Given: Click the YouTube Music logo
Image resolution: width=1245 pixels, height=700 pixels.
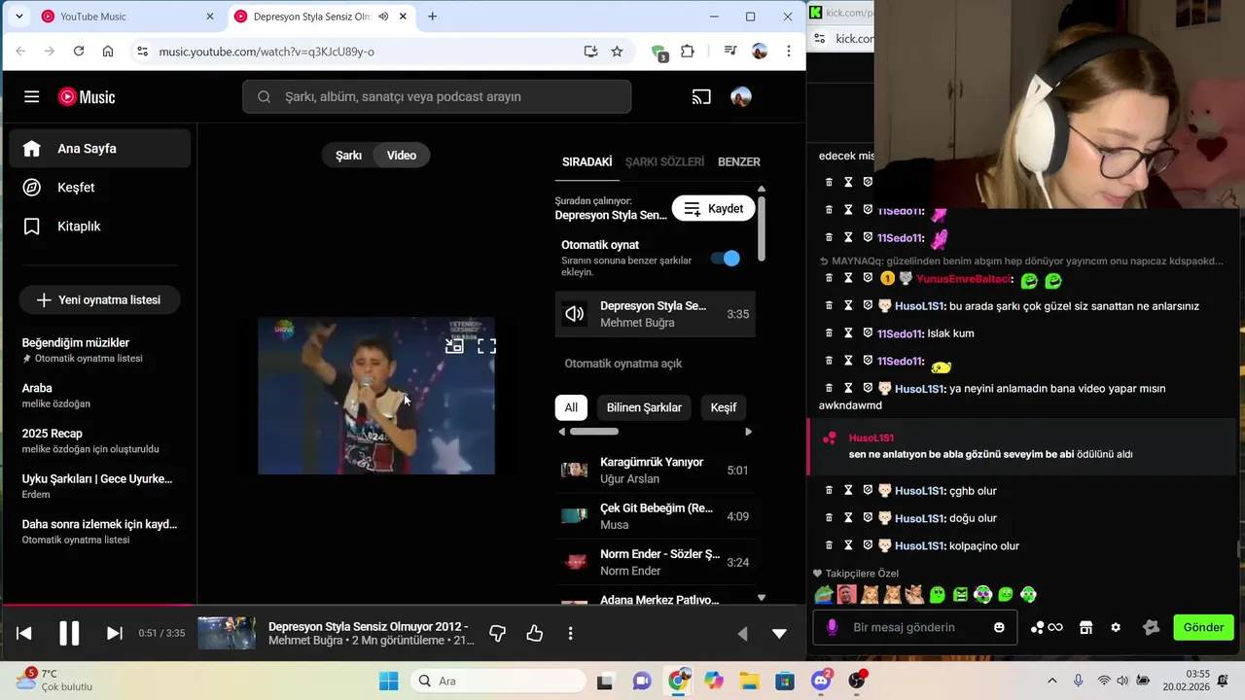Looking at the screenshot, I should 87,96.
